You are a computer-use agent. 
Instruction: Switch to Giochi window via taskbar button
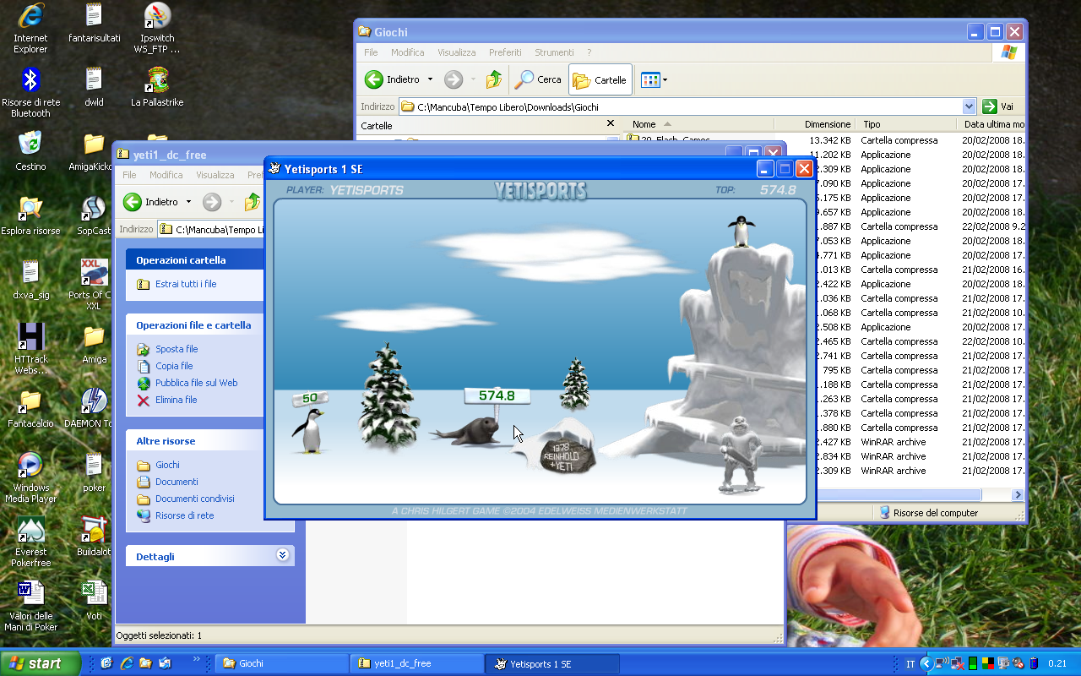tap(282, 663)
